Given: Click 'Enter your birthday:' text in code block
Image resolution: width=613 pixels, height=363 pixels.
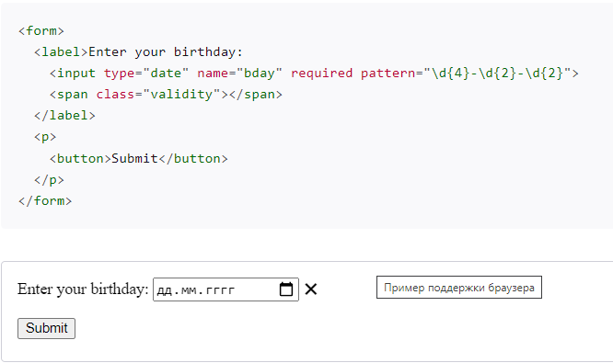Looking at the screenshot, I should (x=166, y=51).
